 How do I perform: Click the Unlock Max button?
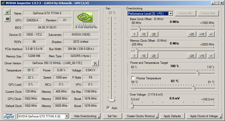(x=208, y=13)
